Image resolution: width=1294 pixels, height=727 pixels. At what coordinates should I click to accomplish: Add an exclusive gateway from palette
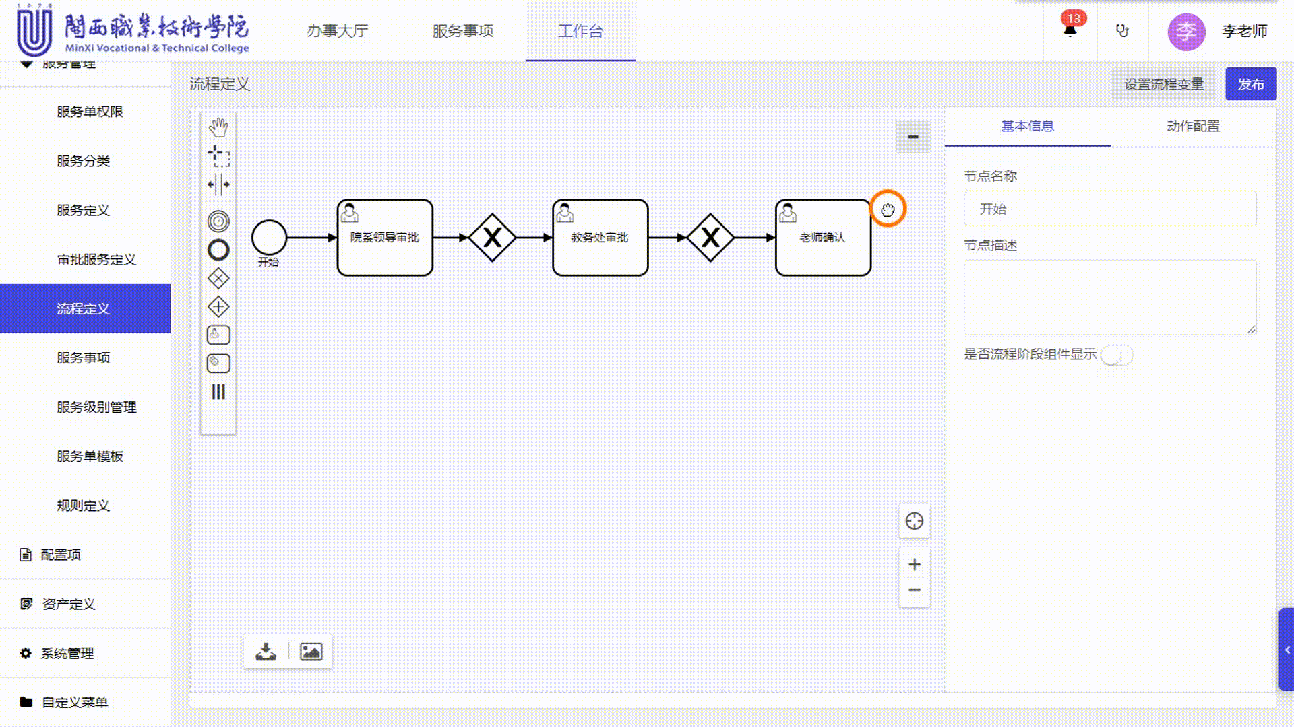click(x=218, y=278)
